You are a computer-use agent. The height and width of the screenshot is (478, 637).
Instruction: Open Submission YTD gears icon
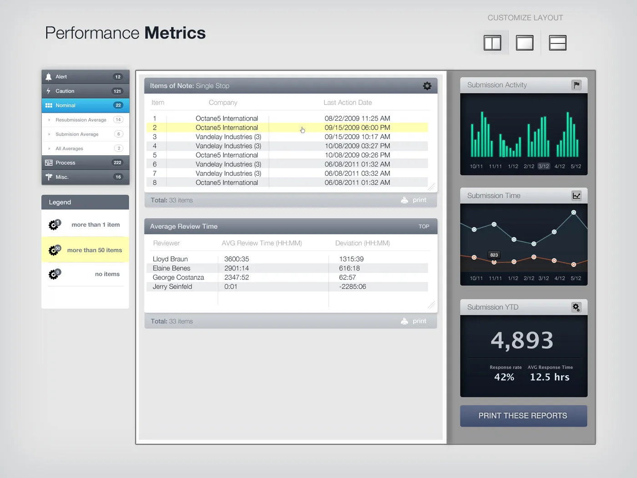(x=576, y=307)
